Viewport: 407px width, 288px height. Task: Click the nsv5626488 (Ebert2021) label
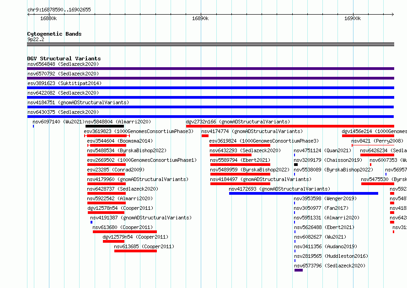click(324, 227)
